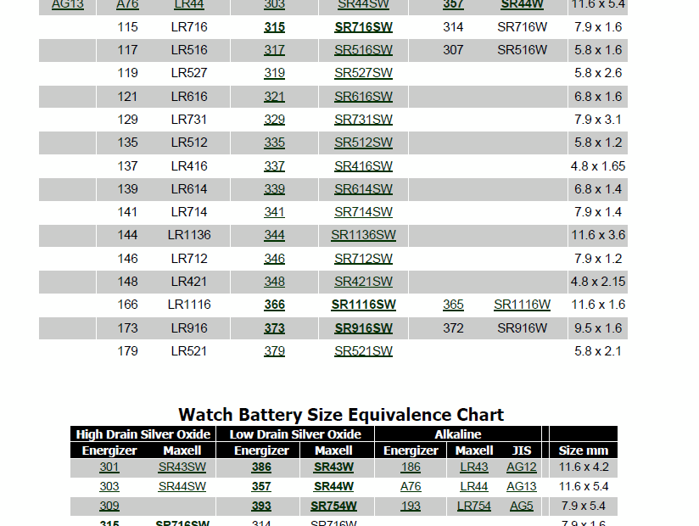Viewport: 699px width, 526px height.
Task: Select the size value 4.8 x 2.15
Action: [598, 282]
